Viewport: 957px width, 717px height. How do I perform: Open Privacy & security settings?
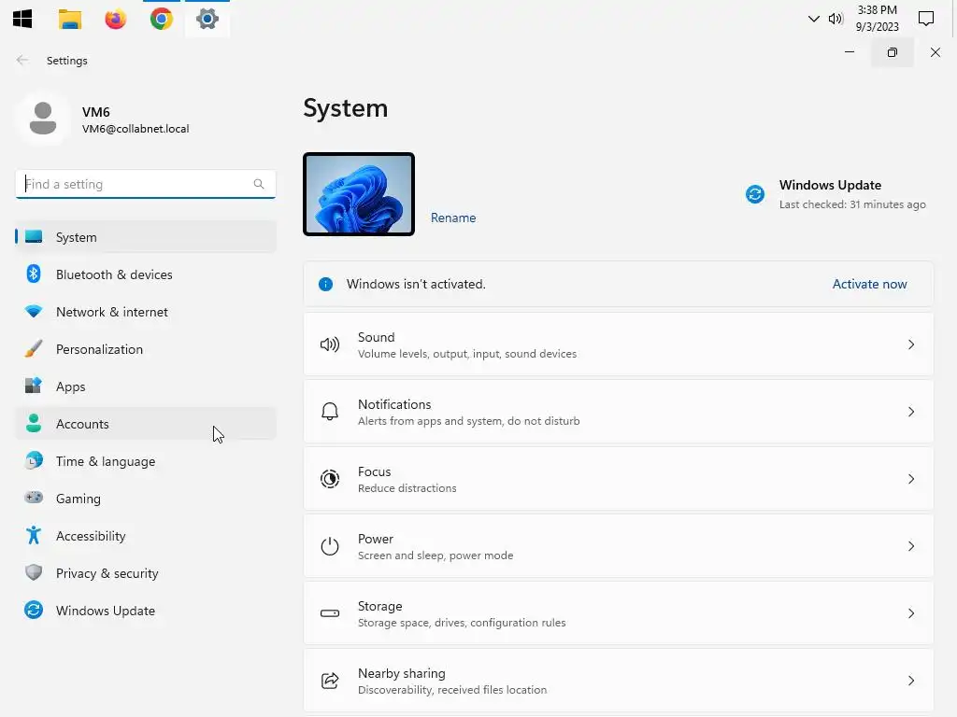pyautogui.click(x=145, y=573)
